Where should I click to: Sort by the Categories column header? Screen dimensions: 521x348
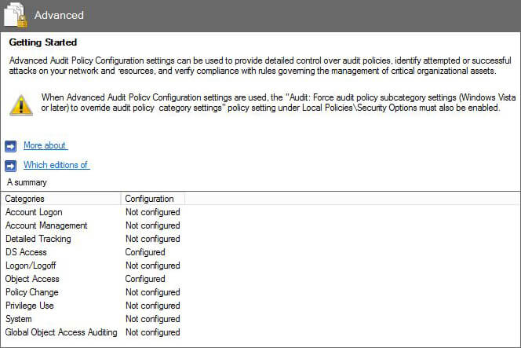pos(61,199)
